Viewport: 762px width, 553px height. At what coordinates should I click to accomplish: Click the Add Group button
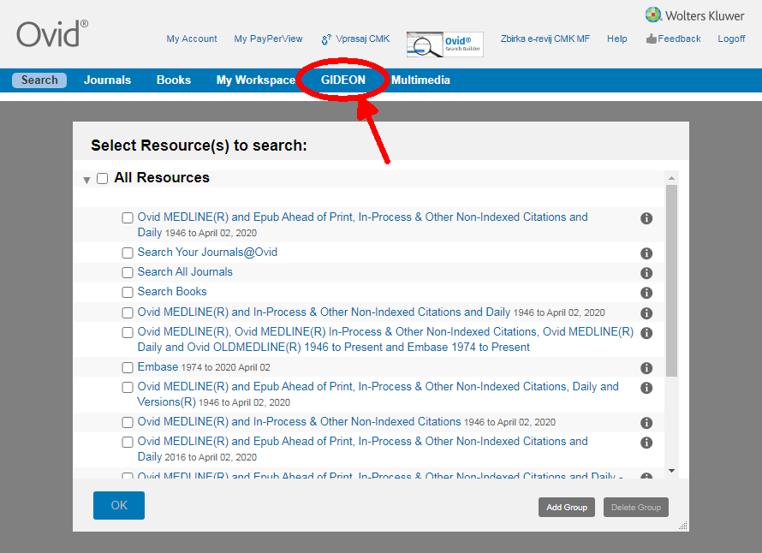click(x=567, y=508)
